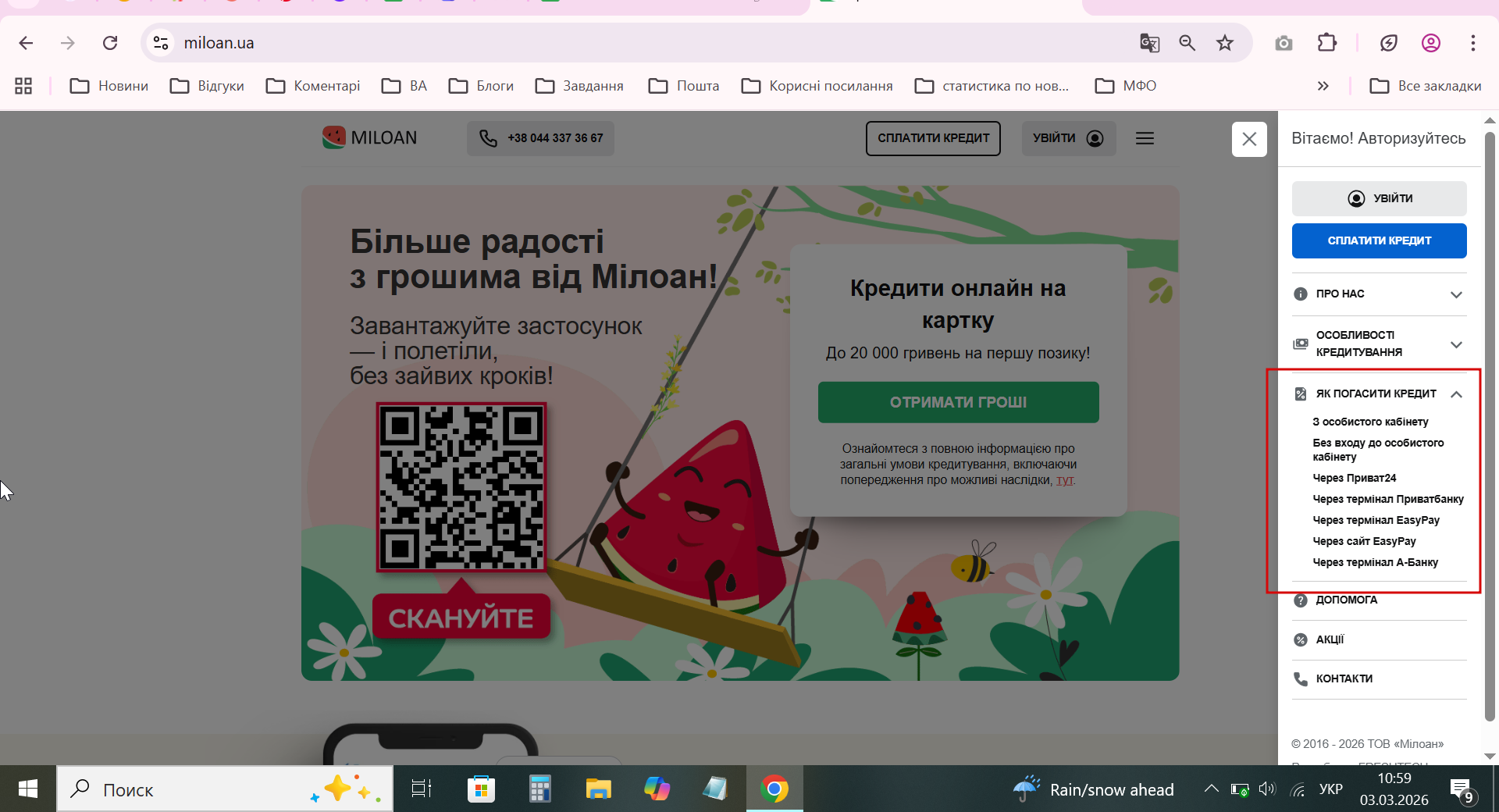Open the Корисні посилання bookmark folder
1499x812 pixels.
[x=817, y=86]
